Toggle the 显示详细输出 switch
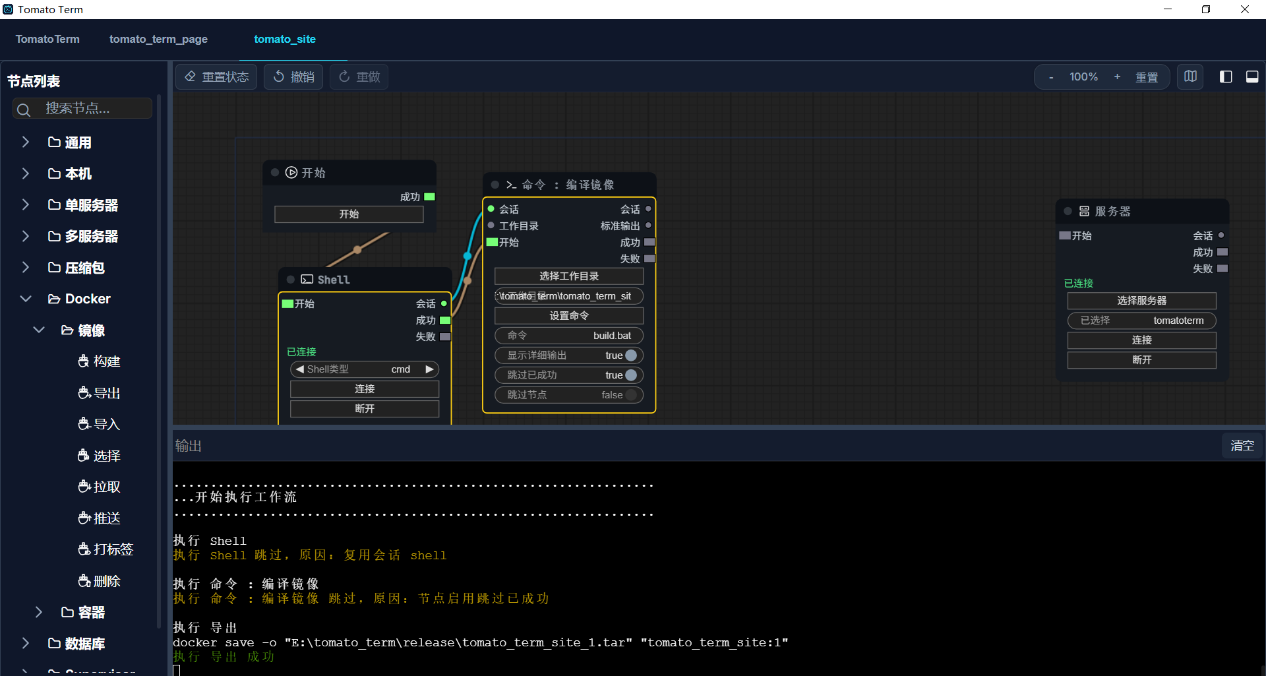This screenshot has height=676, width=1266. pyautogui.click(x=630, y=355)
